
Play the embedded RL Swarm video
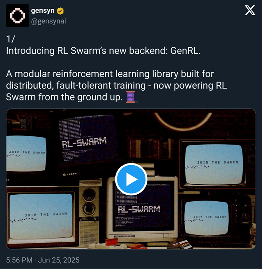tap(131, 179)
